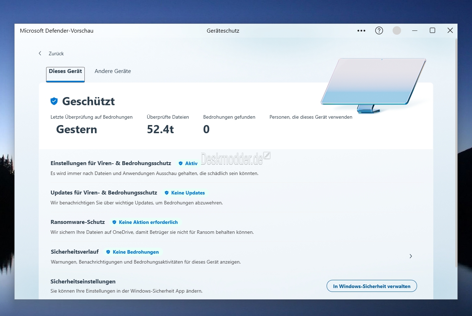This screenshot has height=316, width=472.
Task: Expand Sicherheitsverlauf with the right chevron
Action: [x=411, y=256]
